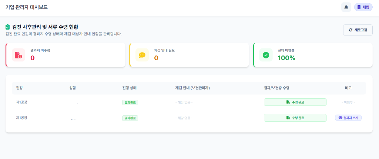
Task: Click the eye icon in 결과지 보기
Action: pos(341,118)
